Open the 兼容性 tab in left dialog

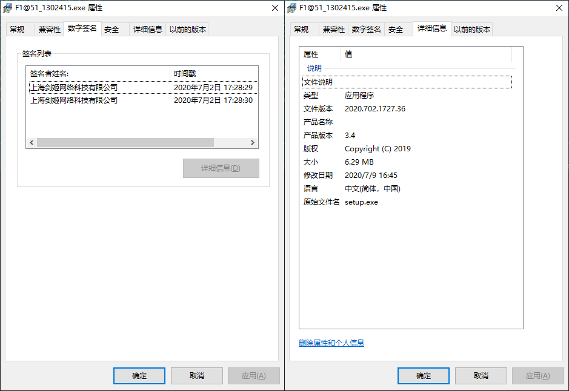(49, 28)
